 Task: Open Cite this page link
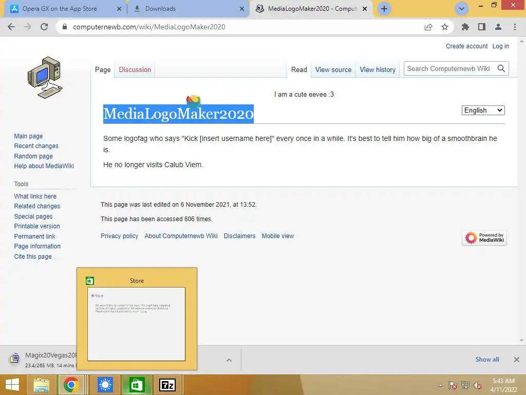coord(33,256)
